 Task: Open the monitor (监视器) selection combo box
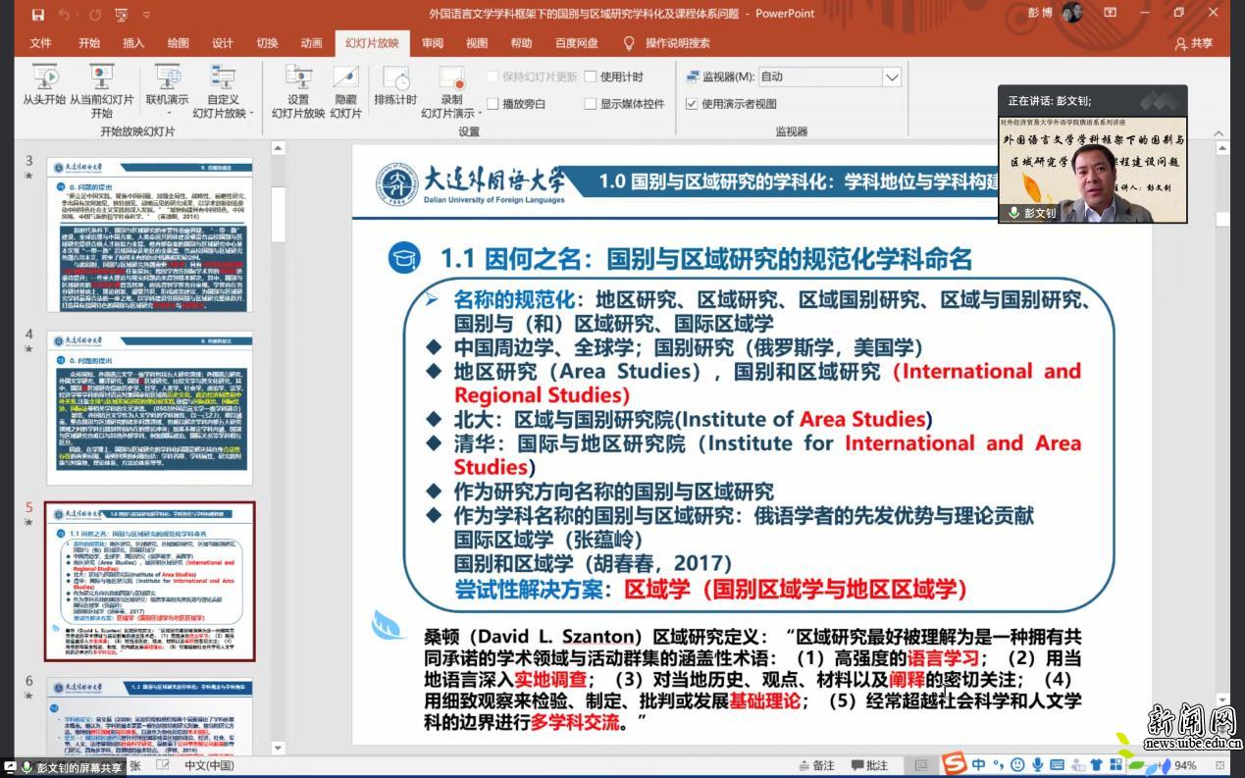point(829,77)
